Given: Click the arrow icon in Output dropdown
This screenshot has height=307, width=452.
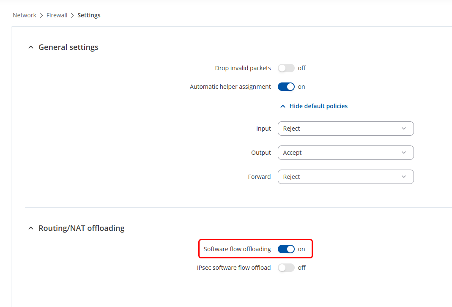Looking at the screenshot, I should (x=403, y=153).
